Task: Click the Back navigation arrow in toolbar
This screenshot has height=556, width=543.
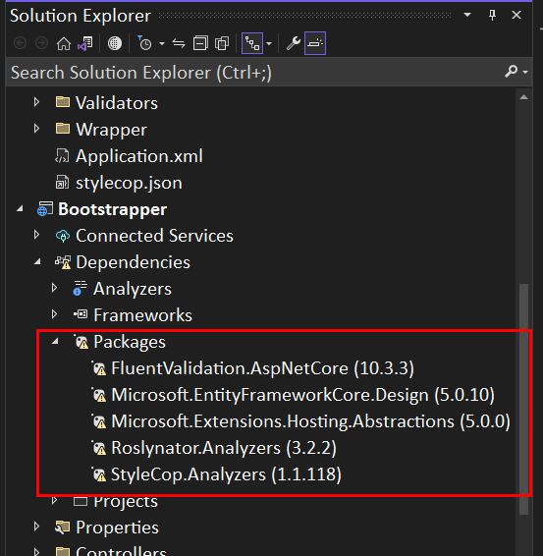Action: 20,43
